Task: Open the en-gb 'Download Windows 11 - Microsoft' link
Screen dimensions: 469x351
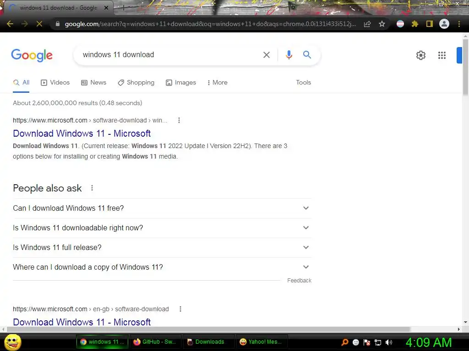Action: point(82,322)
